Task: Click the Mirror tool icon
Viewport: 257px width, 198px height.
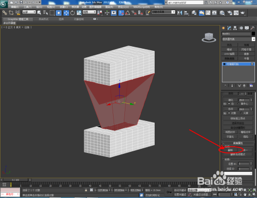Action: [x=180, y=13]
